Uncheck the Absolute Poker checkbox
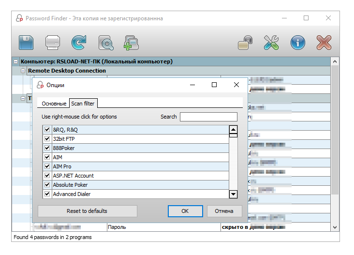Viewport: 354px width, 255px height. (x=47, y=185)
